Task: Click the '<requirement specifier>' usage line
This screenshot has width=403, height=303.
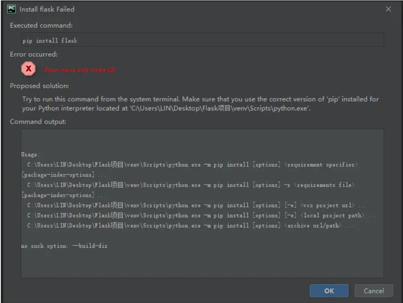Action: click(x=192, y=165)
